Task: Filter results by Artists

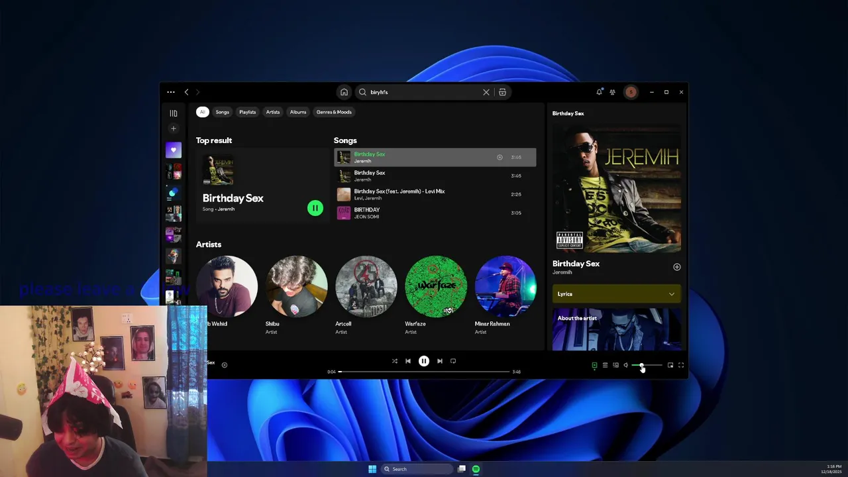Action: click(x=273, y=112)
